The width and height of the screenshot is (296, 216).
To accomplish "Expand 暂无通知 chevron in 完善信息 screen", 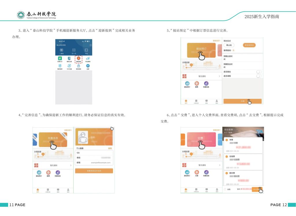I will pyautogui.click(x=71, y=165).
